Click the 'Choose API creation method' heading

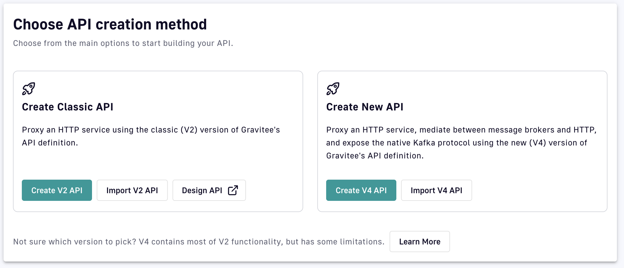110,24
